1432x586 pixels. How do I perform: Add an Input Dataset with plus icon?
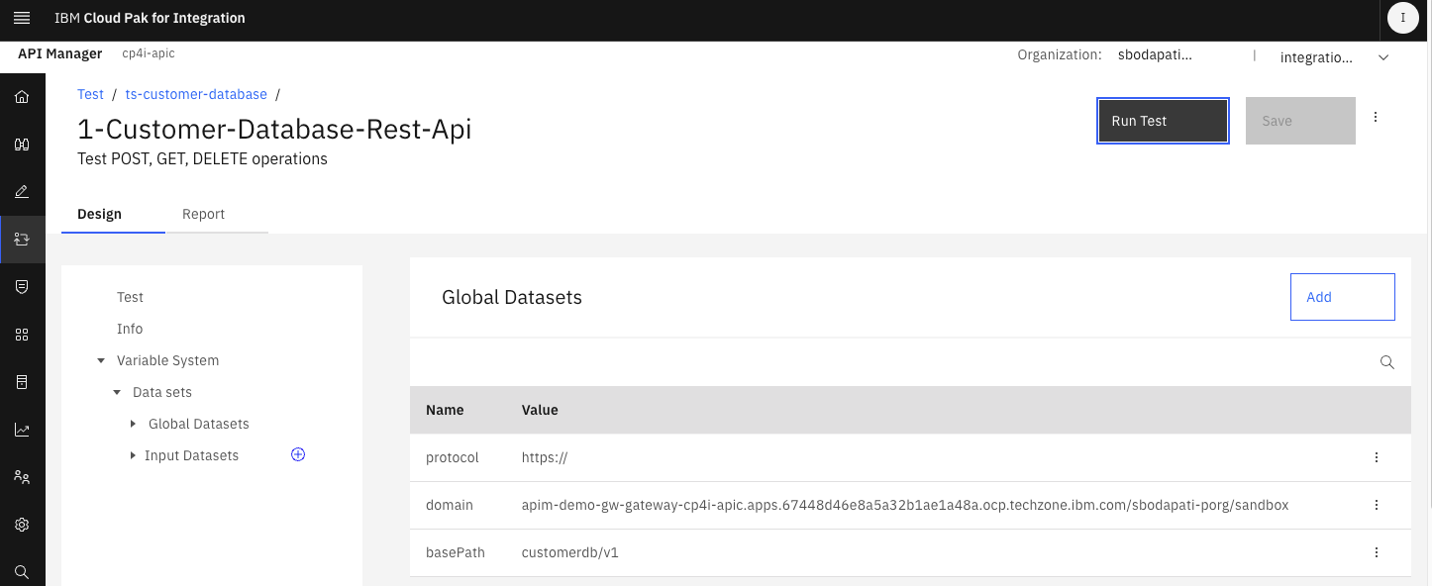click(x=298, y=454)
